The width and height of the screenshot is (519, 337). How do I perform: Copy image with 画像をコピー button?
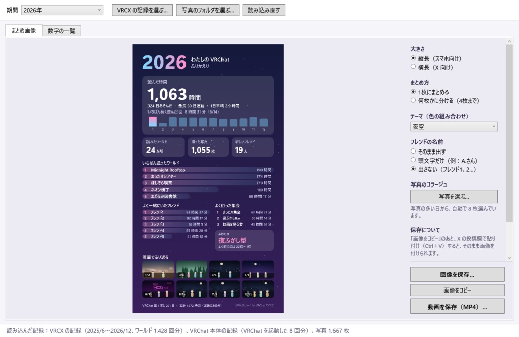(457, 290)
